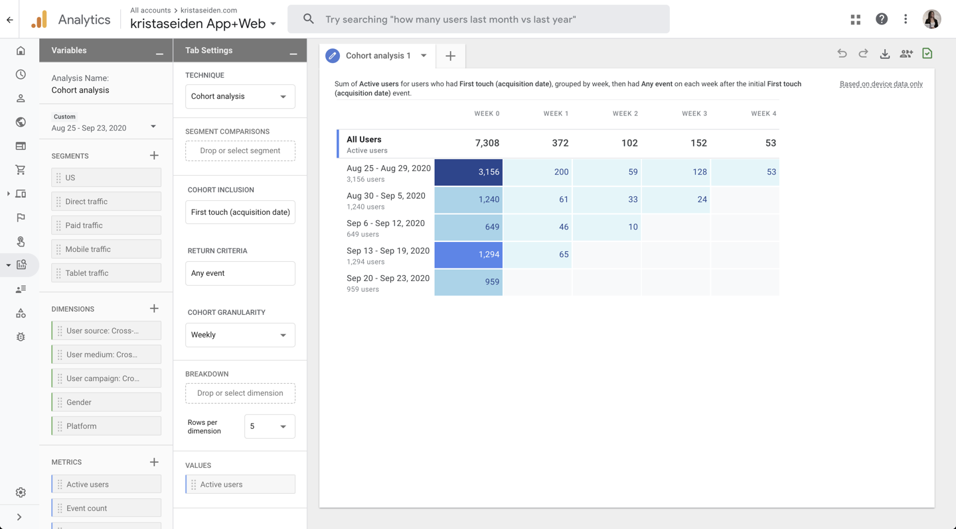Minimize the Variables panel
Image resolution: width=956 pixels, height=529 pixels.
coord(159,51)
